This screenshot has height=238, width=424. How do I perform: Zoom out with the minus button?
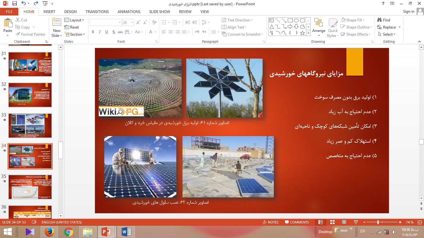click(x=364, y=222)
